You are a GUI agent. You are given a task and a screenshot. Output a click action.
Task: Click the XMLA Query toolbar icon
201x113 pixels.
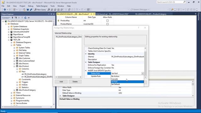click(x=58, y=10)
